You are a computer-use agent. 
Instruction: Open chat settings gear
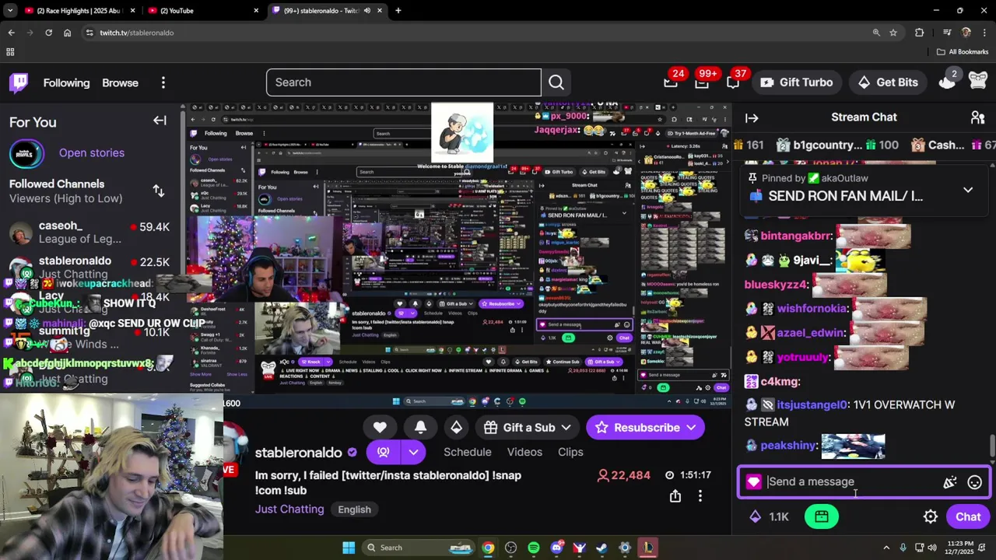point(931,516)
